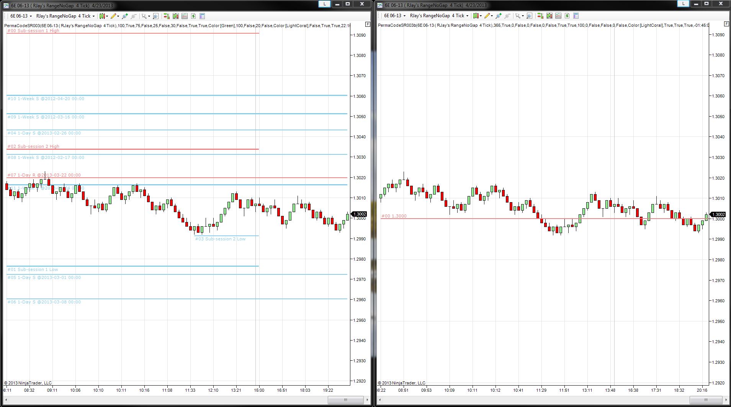Screen dimensions: 731x407
Task: Open the 6E 06-13 instrument dropdown in left chart
Action: 21,16
